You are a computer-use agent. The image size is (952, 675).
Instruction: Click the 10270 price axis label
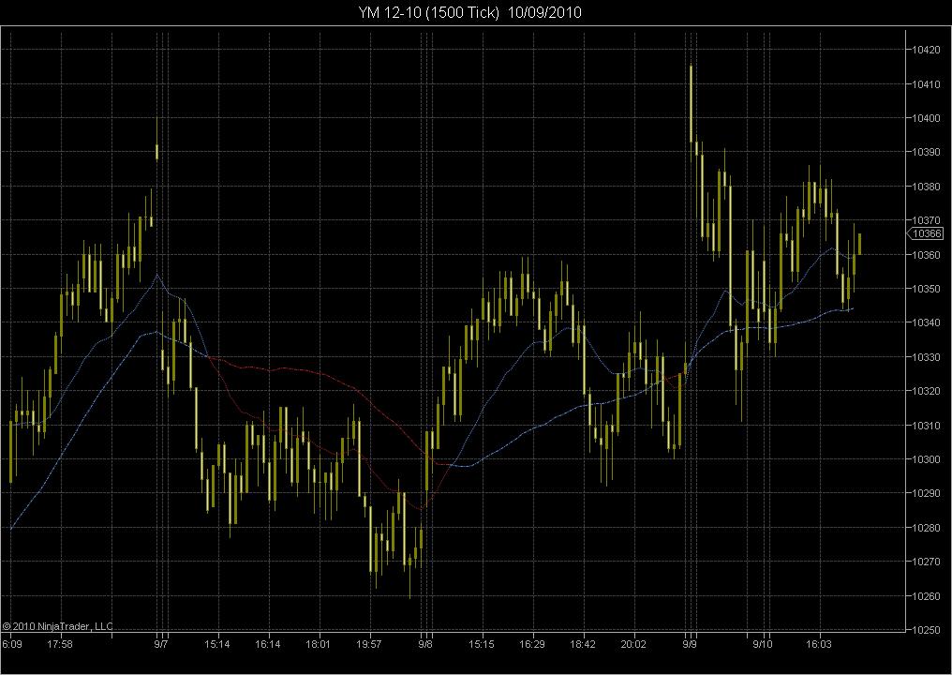point(927,562)
